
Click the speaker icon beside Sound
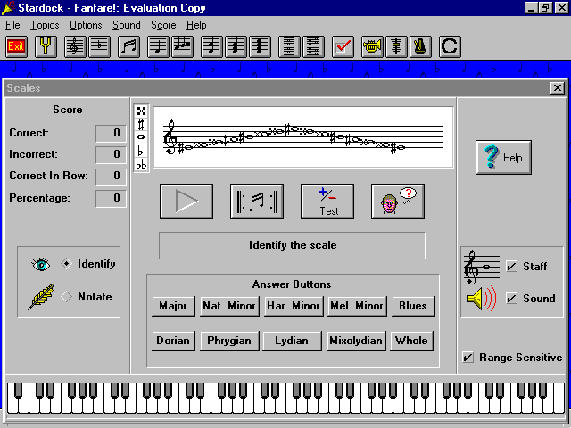tap(482, 299)
